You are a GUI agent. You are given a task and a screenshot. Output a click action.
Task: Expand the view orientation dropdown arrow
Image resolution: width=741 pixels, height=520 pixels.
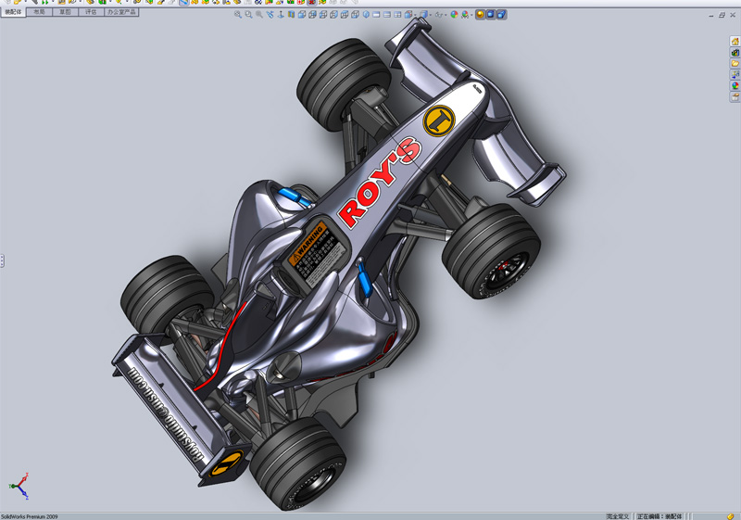pos(415,15)
